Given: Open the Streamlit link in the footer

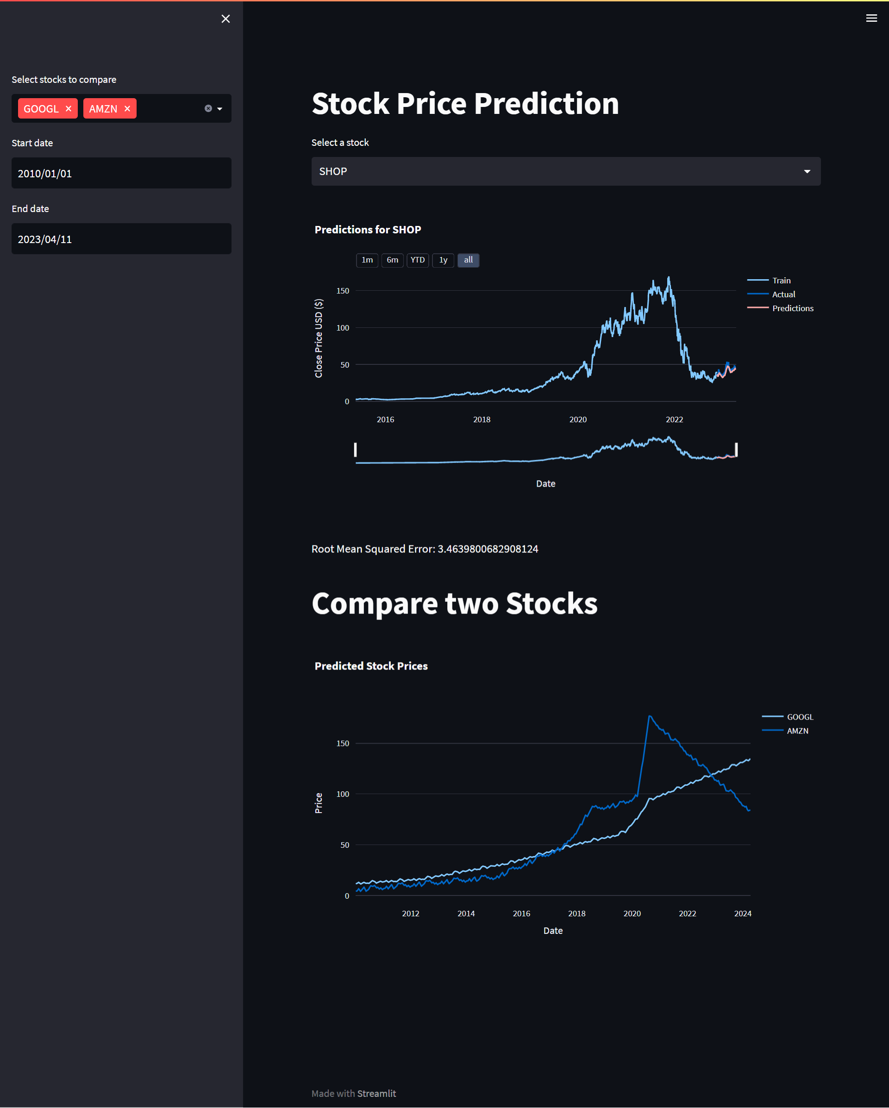Looking at the screenshot, I should [377, 1093].
